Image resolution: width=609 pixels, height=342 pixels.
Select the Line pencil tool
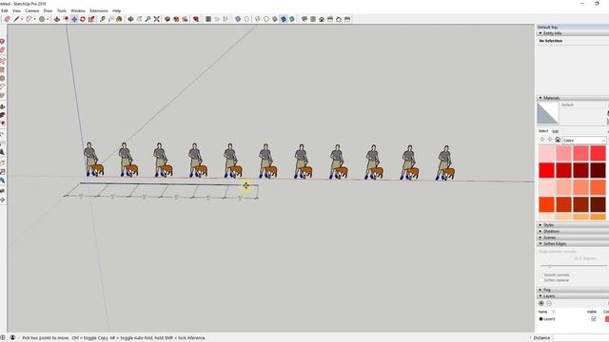(x=16, y=19)
